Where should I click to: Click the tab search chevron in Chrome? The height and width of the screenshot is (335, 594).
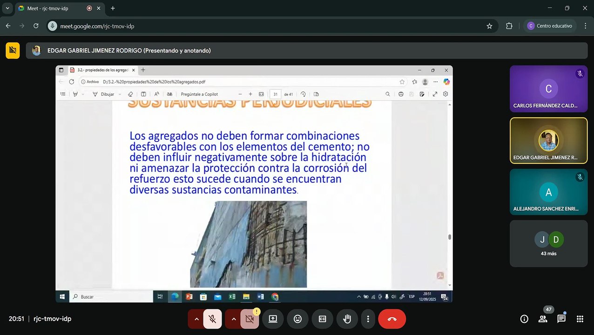point(7,8)
